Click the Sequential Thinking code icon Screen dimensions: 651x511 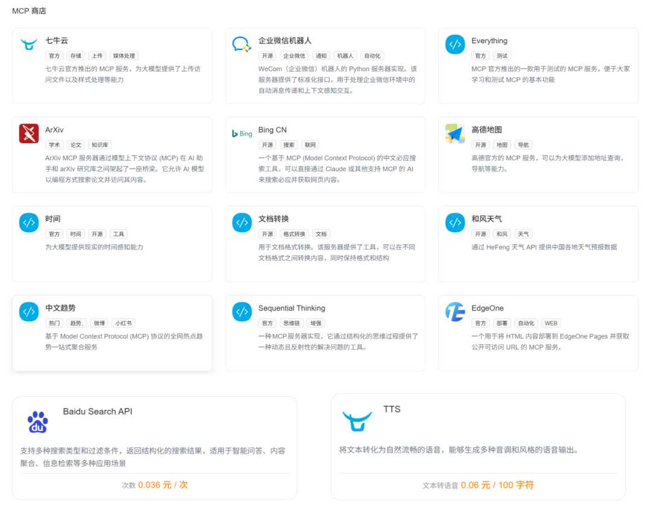click(x=242, y=312)
